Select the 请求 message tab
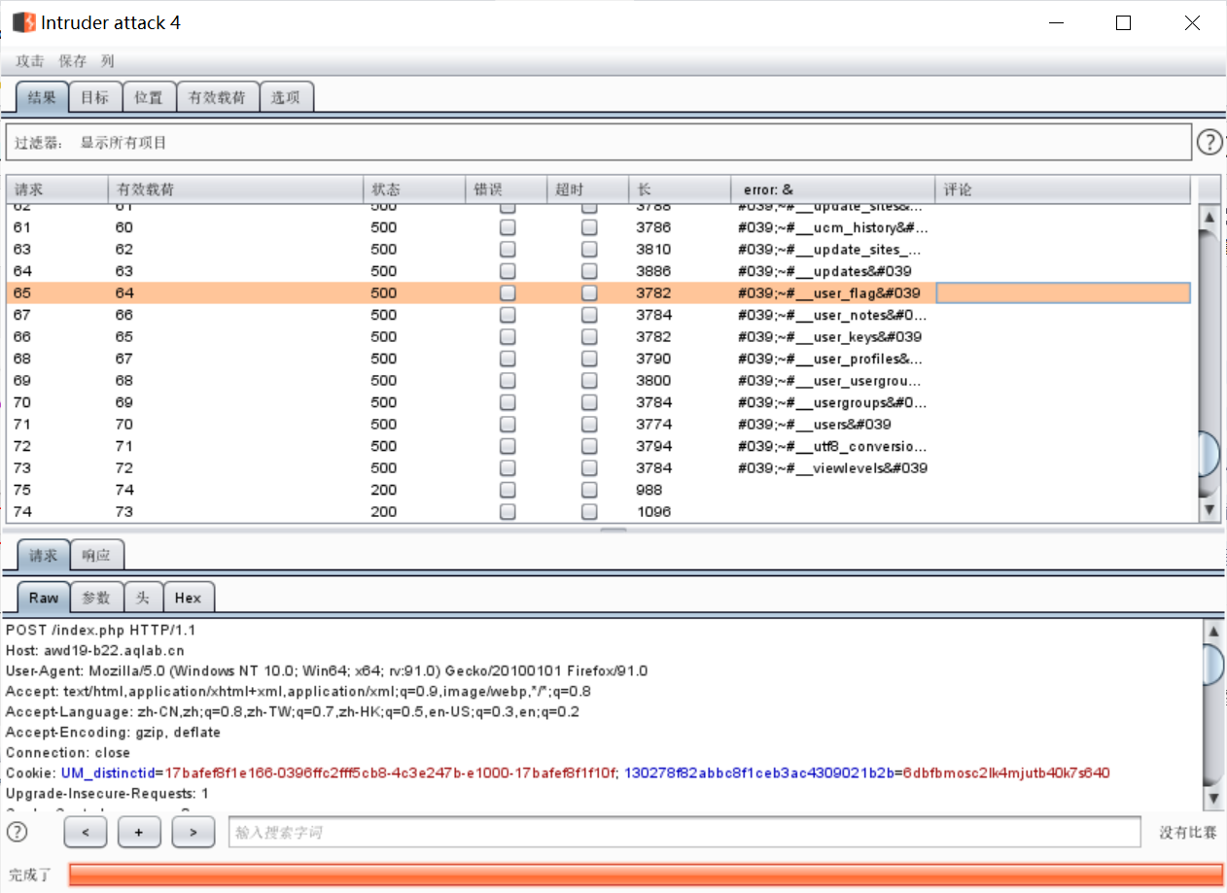The width and height of the screenshot is (1227, 893). 44,556
